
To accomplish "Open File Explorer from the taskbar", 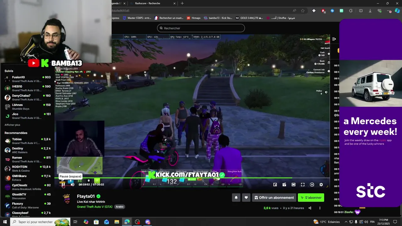I will 117,222.
